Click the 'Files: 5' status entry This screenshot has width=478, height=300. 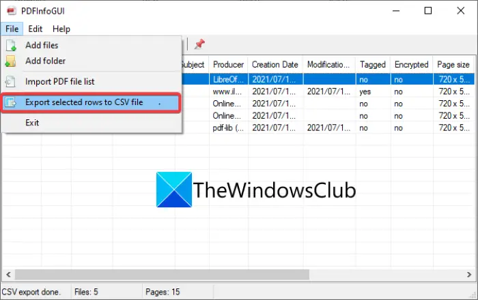[86, 292]
